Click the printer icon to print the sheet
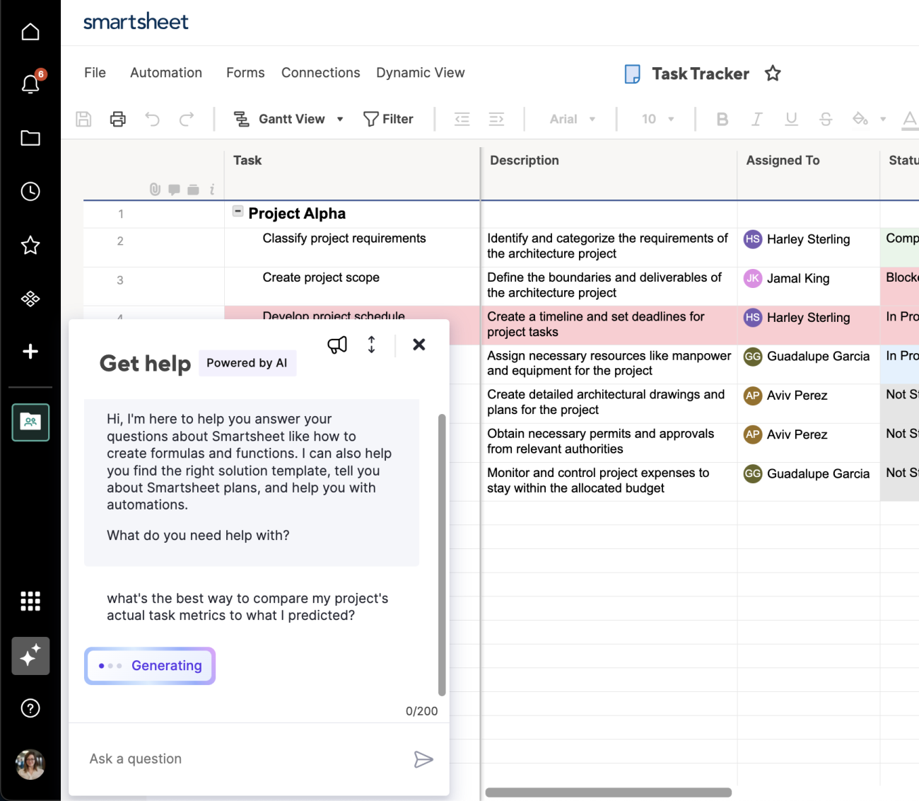 tap(117, 119)
